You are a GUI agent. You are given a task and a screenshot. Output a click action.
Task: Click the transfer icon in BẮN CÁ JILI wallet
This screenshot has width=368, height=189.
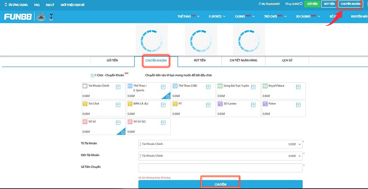coord(163,104)
